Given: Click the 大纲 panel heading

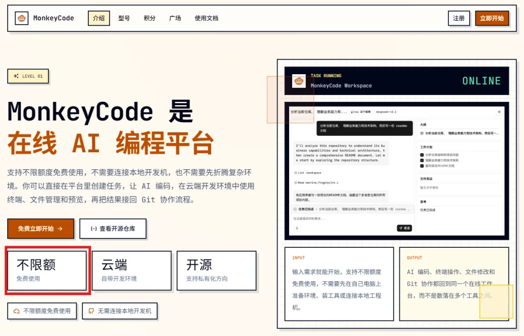Looking at the screenshot, I should pyautogui.click(x=423, y=125).
